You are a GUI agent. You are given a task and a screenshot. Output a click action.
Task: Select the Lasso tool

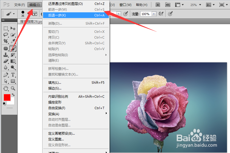(x=6, y=35)
